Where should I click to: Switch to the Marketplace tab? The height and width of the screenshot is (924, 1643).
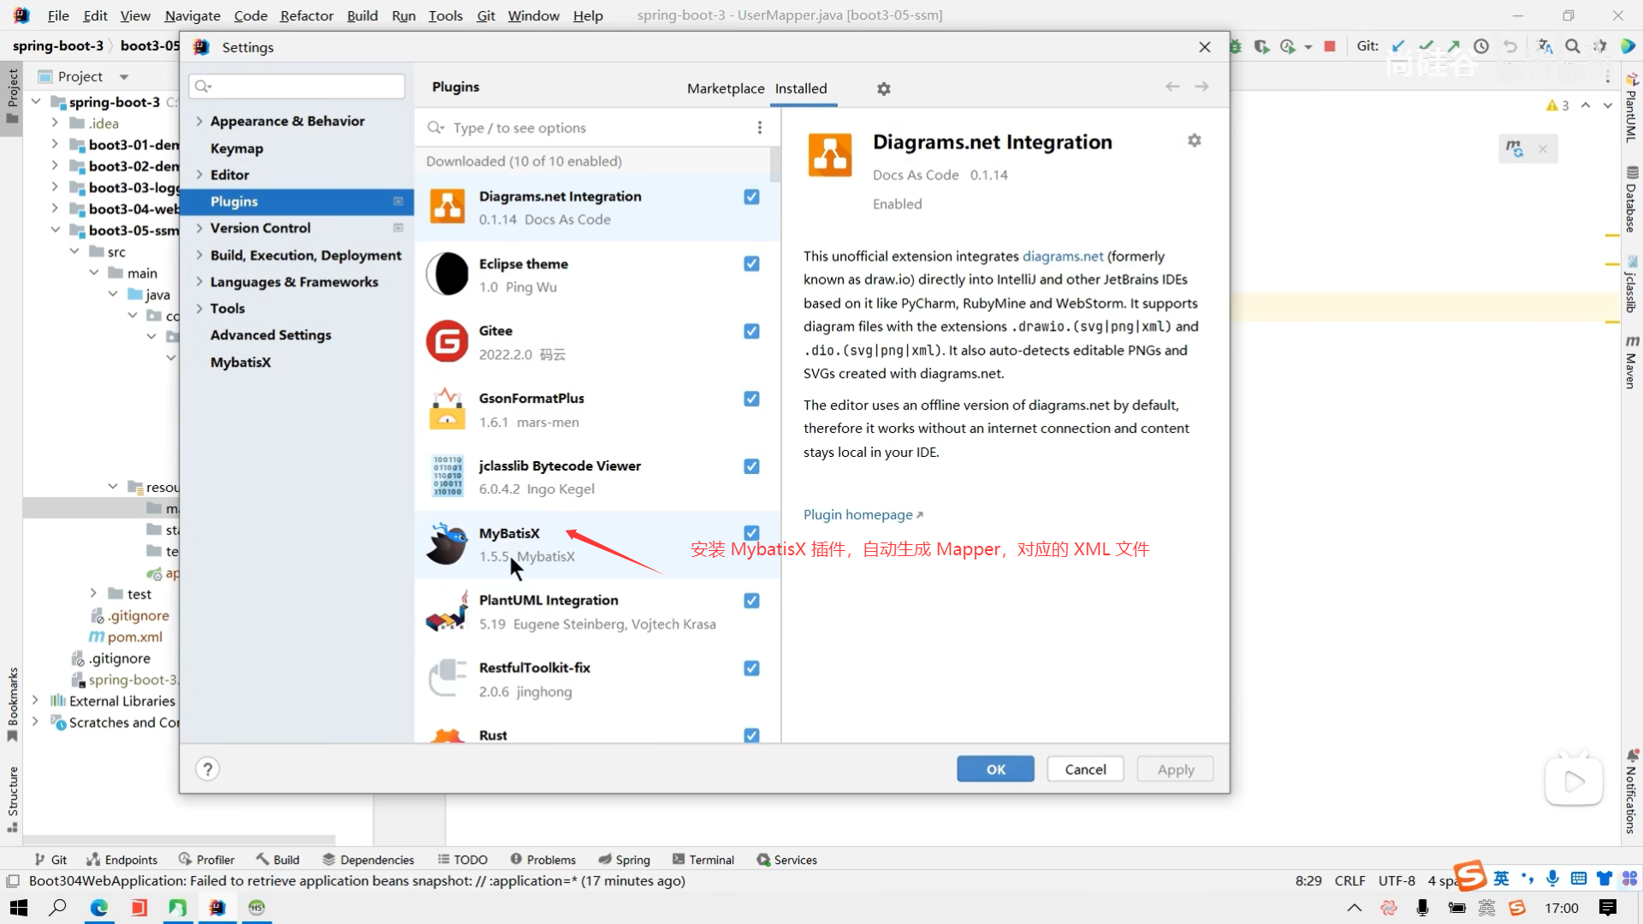pos(726,88)
